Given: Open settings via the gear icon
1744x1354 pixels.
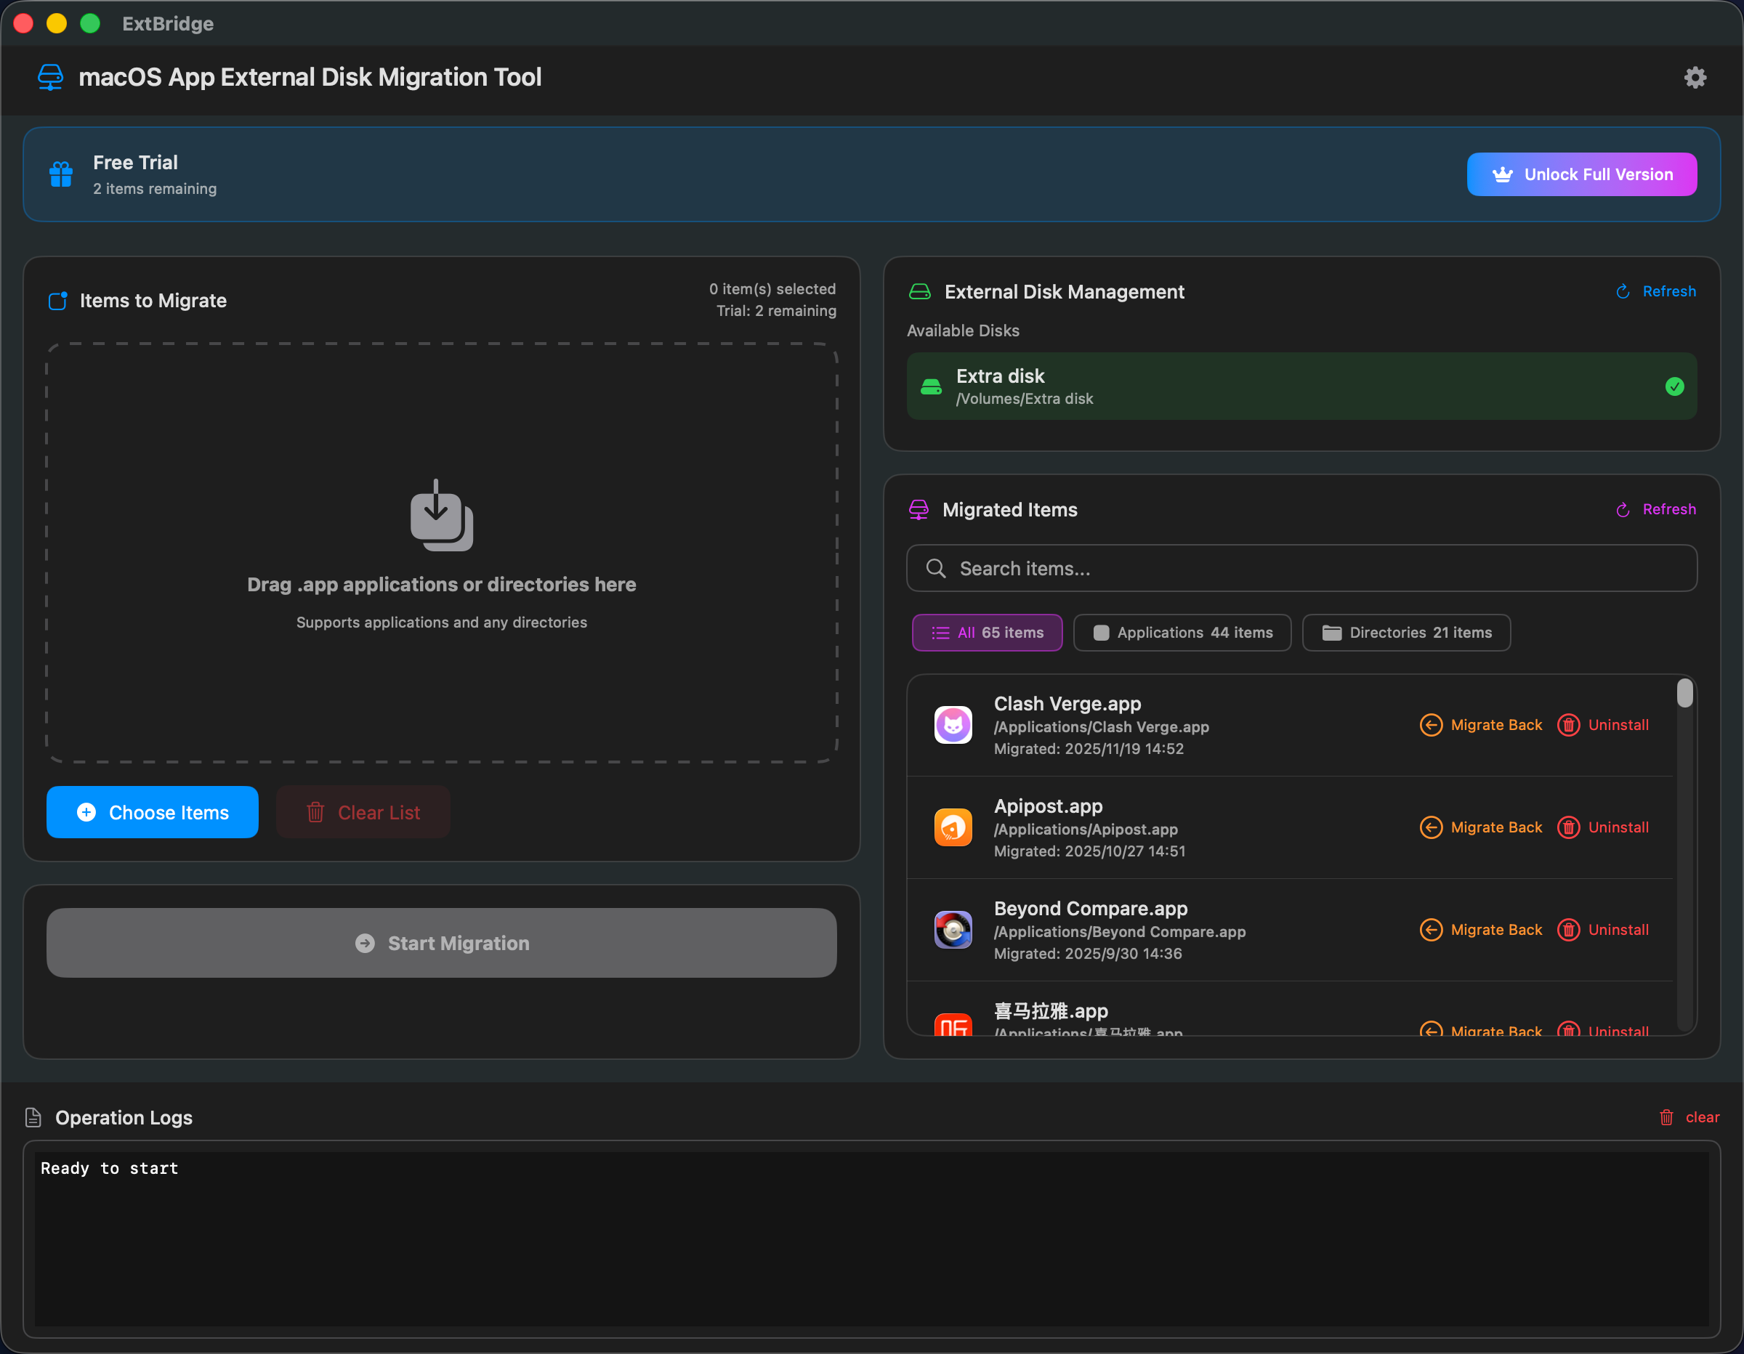Looking at the screenshot, I should coord(1695,78).
